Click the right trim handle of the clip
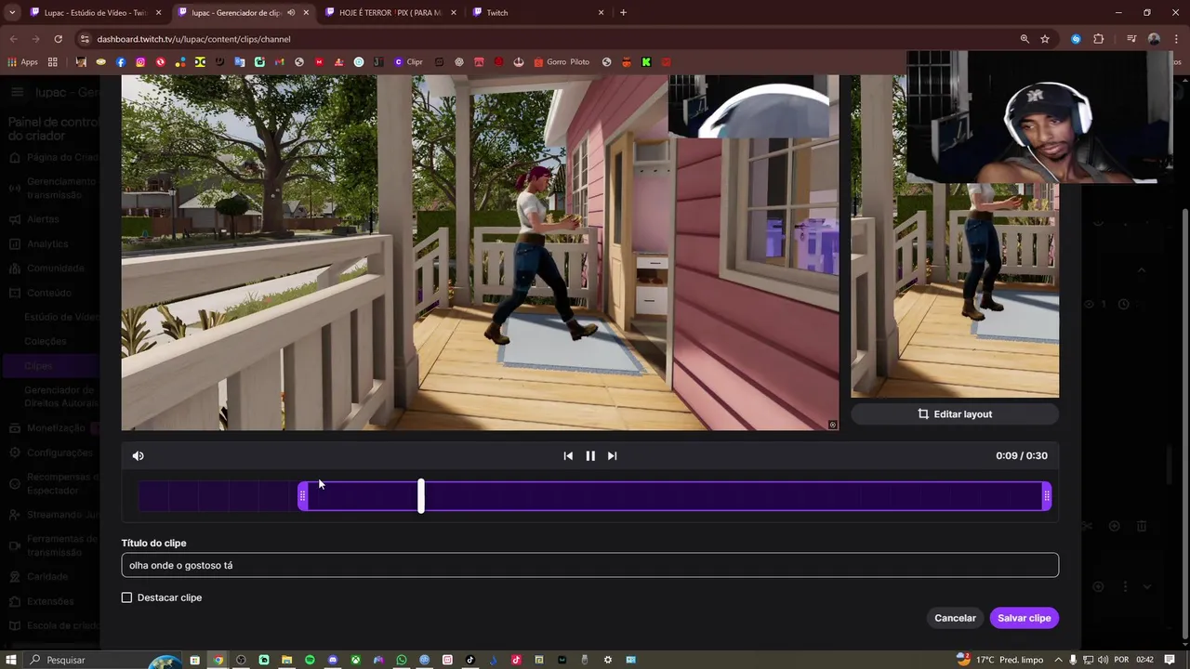 coord(1047,496)
